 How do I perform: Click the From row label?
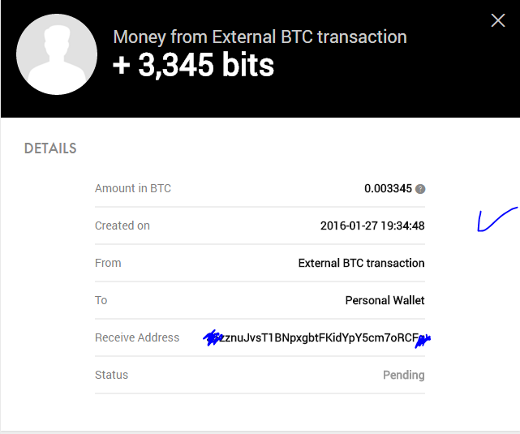coord(108,264)
